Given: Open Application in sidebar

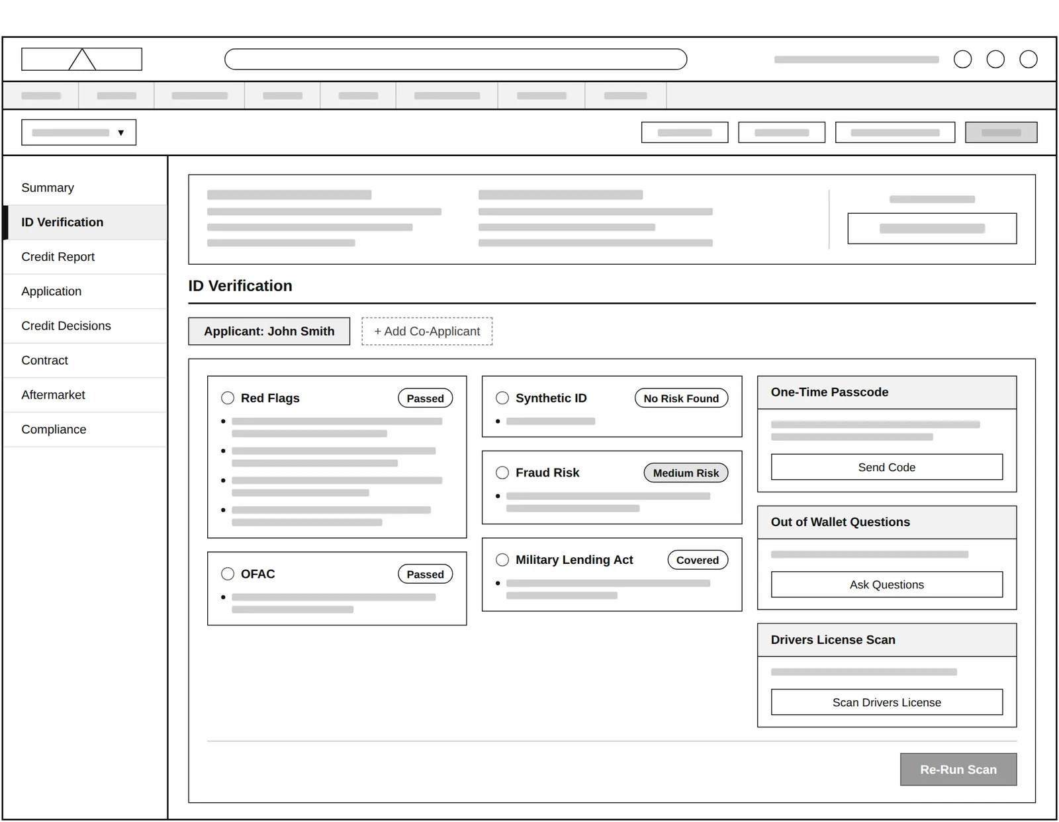Looking at the screenshot, I should click(85, 291).
